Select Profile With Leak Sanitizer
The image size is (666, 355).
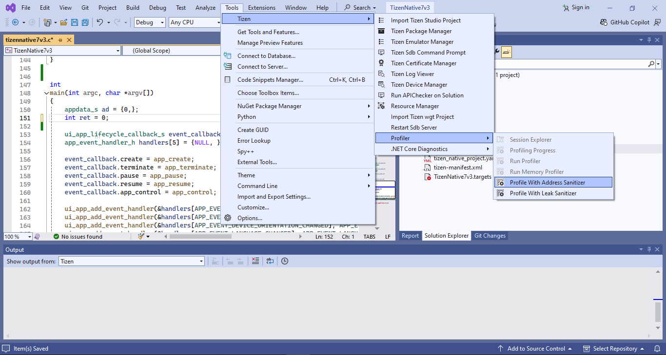pyautogui.click(x=543, y=193)
